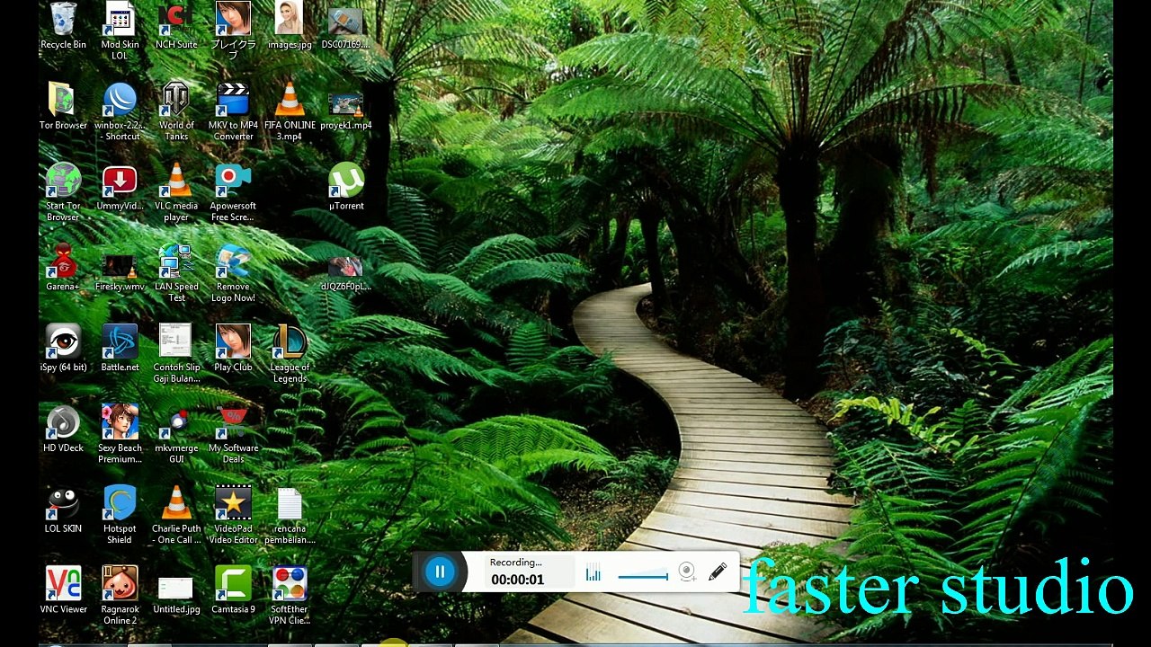Click the audio level meter icon on recorder
1151x647 pixels.
[x=593, y=572]
